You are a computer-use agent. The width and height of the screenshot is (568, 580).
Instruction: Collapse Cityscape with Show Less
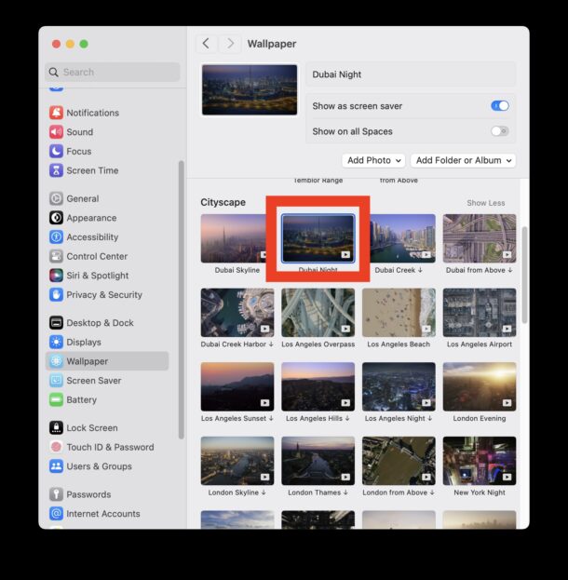click(485, 203)
